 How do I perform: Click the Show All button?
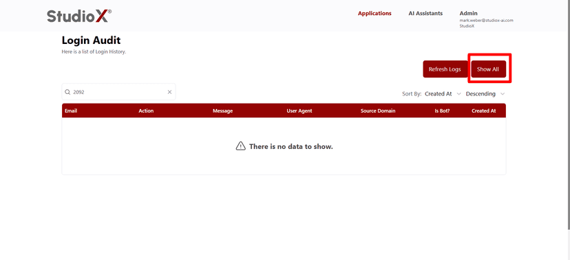tap(488, 69)
